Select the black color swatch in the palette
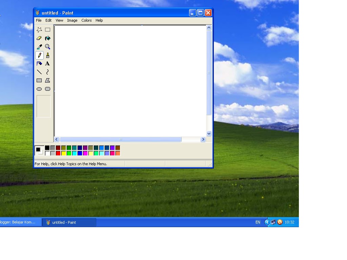The width and height of the screenshot is (347, 260). [x=47, y=148]
